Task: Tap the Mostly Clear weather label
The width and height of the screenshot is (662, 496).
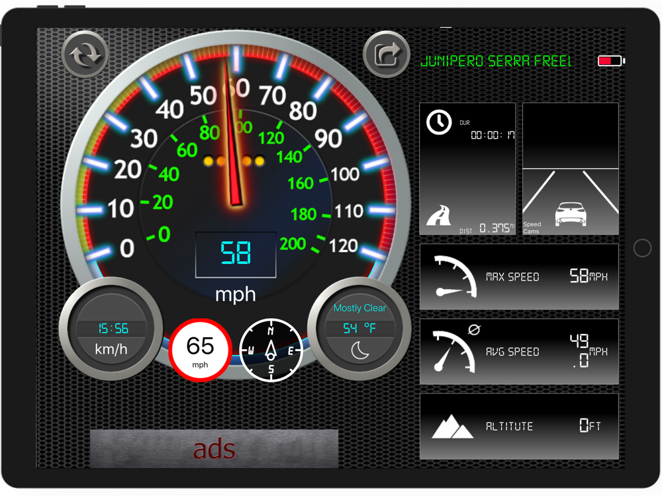Action: 359,308
